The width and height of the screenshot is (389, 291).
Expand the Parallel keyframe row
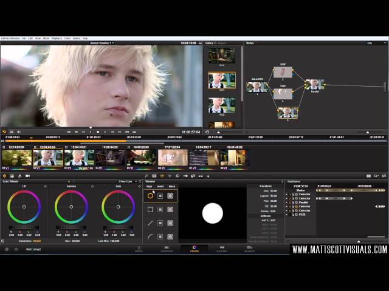pyautogui.click(x=287, y=202)
